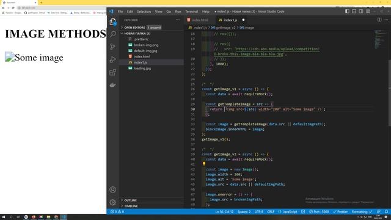391x220 pixels.
Task: Click index1.js breadcrumb segment
Action: (198, 28)
